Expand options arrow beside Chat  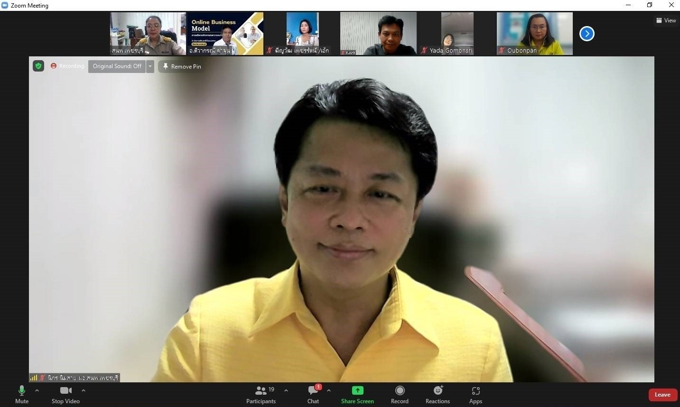point(329,390)
